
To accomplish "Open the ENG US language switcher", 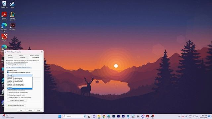I will click(x=190, y=116).
